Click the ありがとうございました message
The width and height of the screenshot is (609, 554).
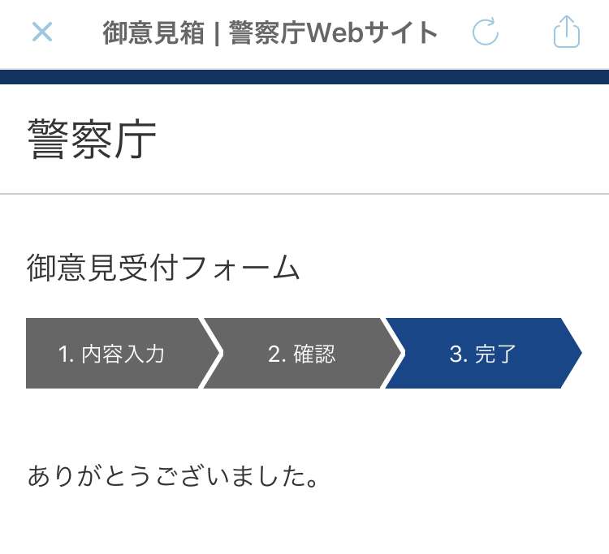tap(171, 475)
